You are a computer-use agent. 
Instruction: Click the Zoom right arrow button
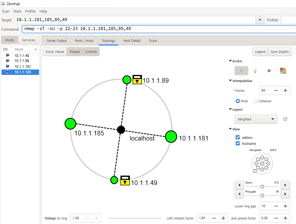point(285,185)
